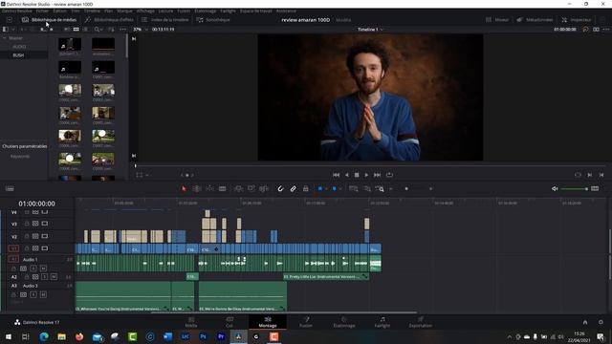Switch to the Exportation page tab
Viewport: 612px width, 344px height.
tap(421, 322)
